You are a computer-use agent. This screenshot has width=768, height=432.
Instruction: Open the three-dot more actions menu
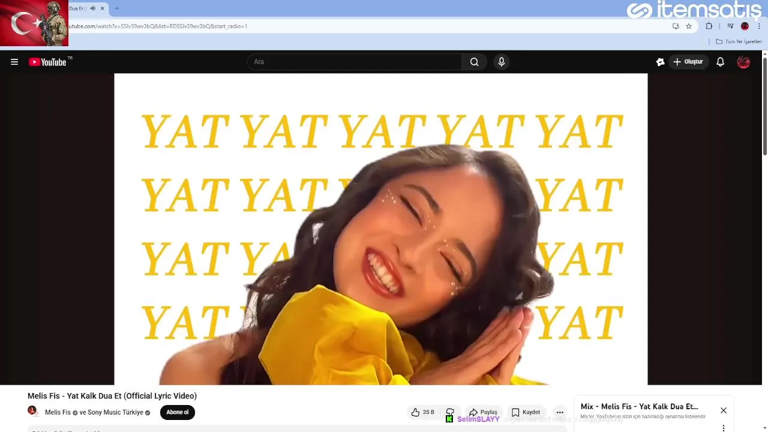[560, 412]
